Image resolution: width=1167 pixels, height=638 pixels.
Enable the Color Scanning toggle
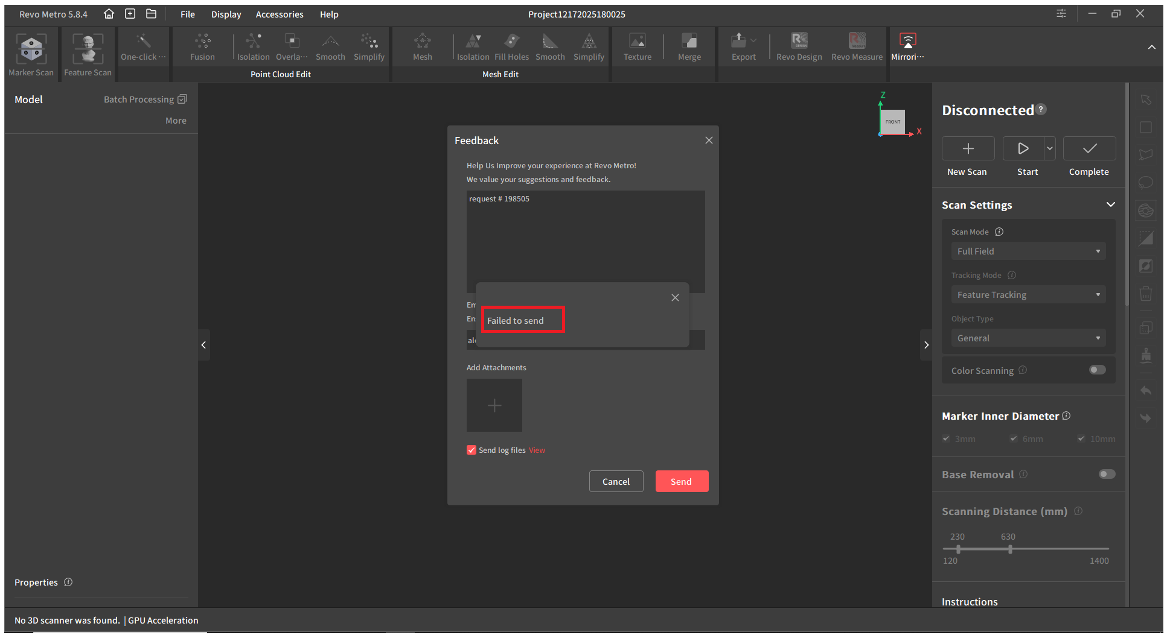pyautogui.click(x=1097, y=370)
